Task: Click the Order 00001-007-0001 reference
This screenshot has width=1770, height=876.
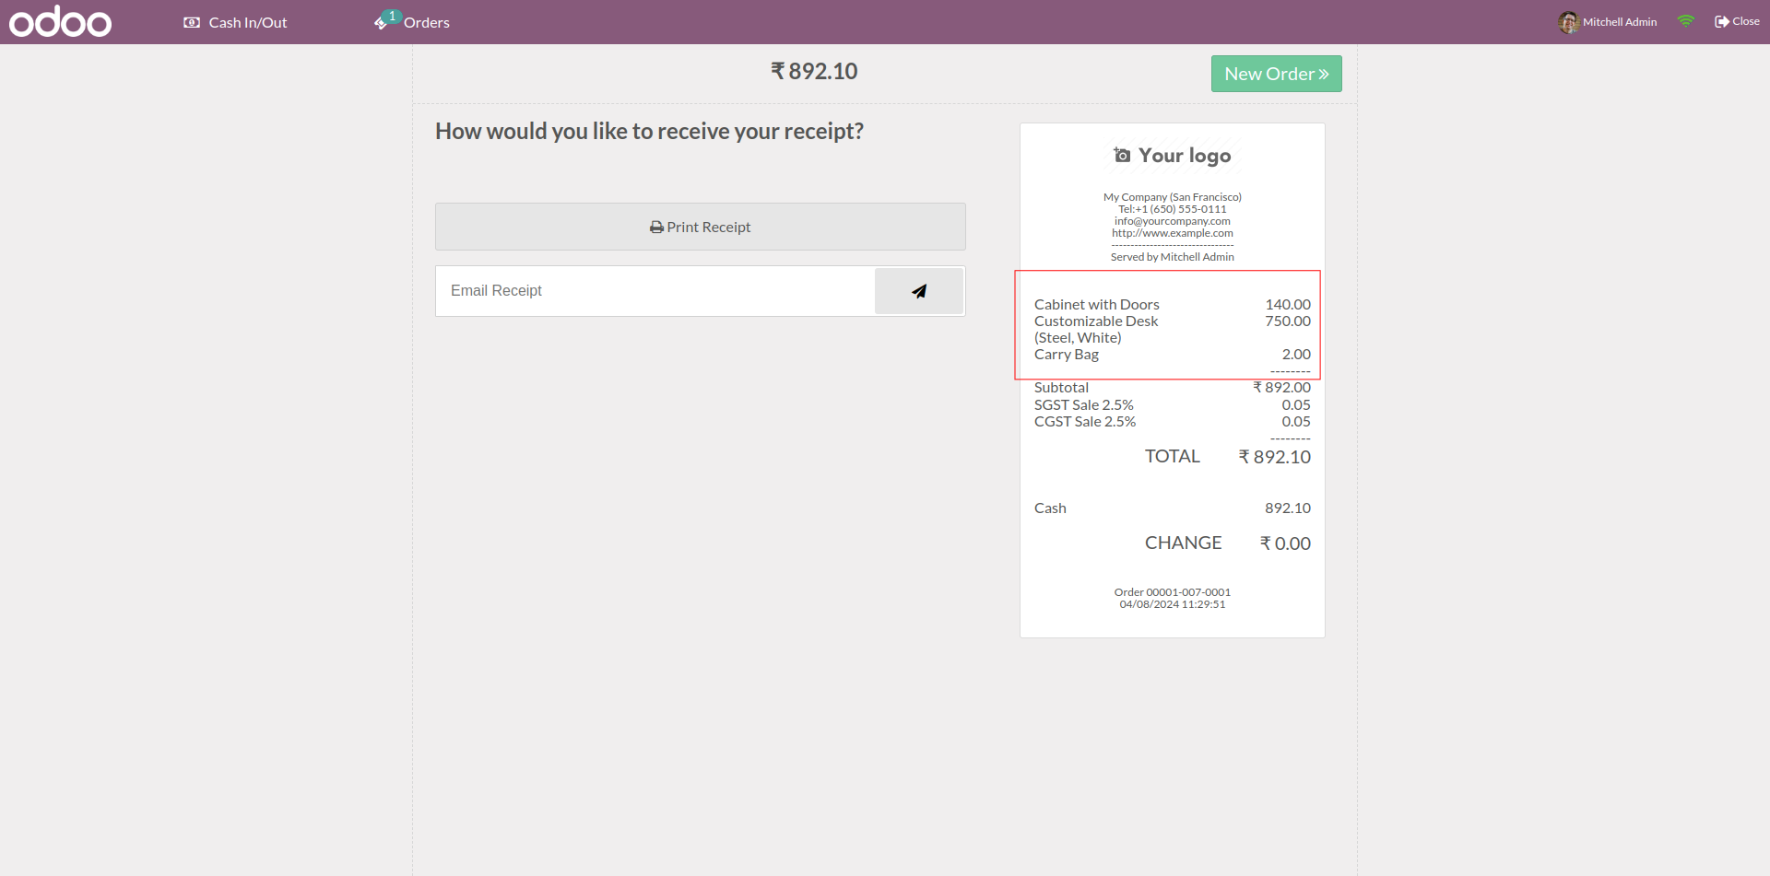Action: (x=1172, y=592)
